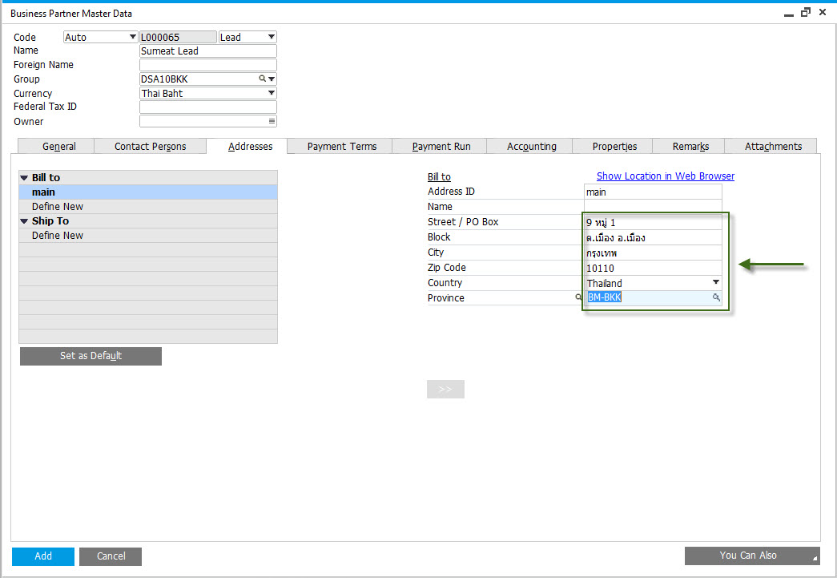Image resolution: width=837 pixels, height=578 pixels.
Task: Click the code field showing 'L000065'
Action: point(179,37)
